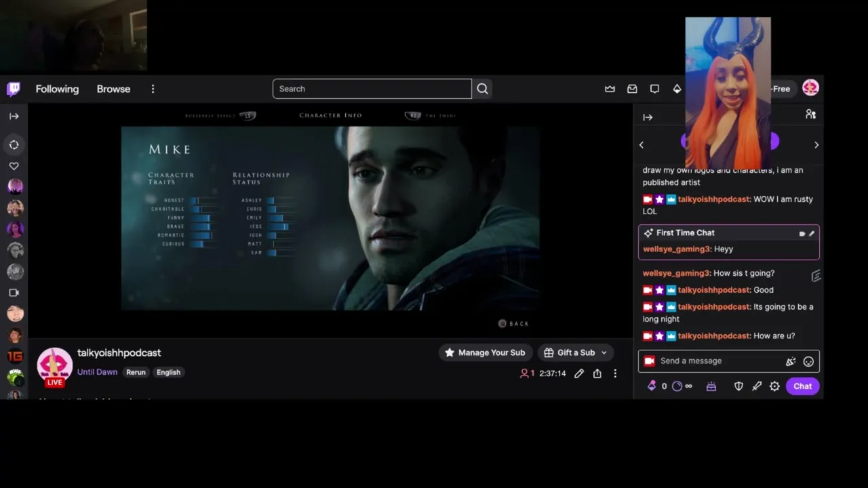Click the pencil edit stream info icon
The width and height of the screenshot is (868, 488).
[x=579, y=373]
